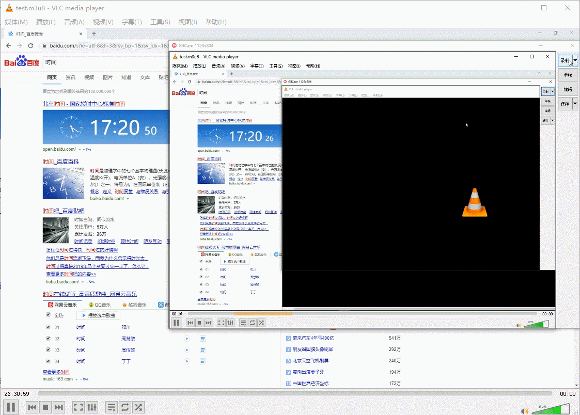580x415 pixels.
Task: Toggle checkbox for song 03 row
Action: click(x=48, y=349)
